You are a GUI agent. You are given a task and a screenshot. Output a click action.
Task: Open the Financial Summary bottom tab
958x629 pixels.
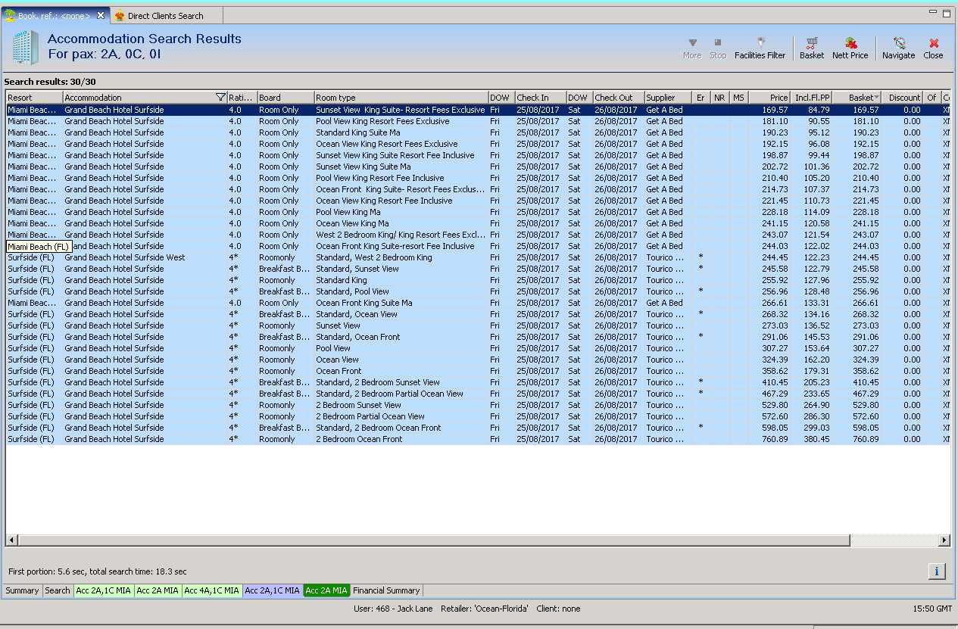coord(386,590)
